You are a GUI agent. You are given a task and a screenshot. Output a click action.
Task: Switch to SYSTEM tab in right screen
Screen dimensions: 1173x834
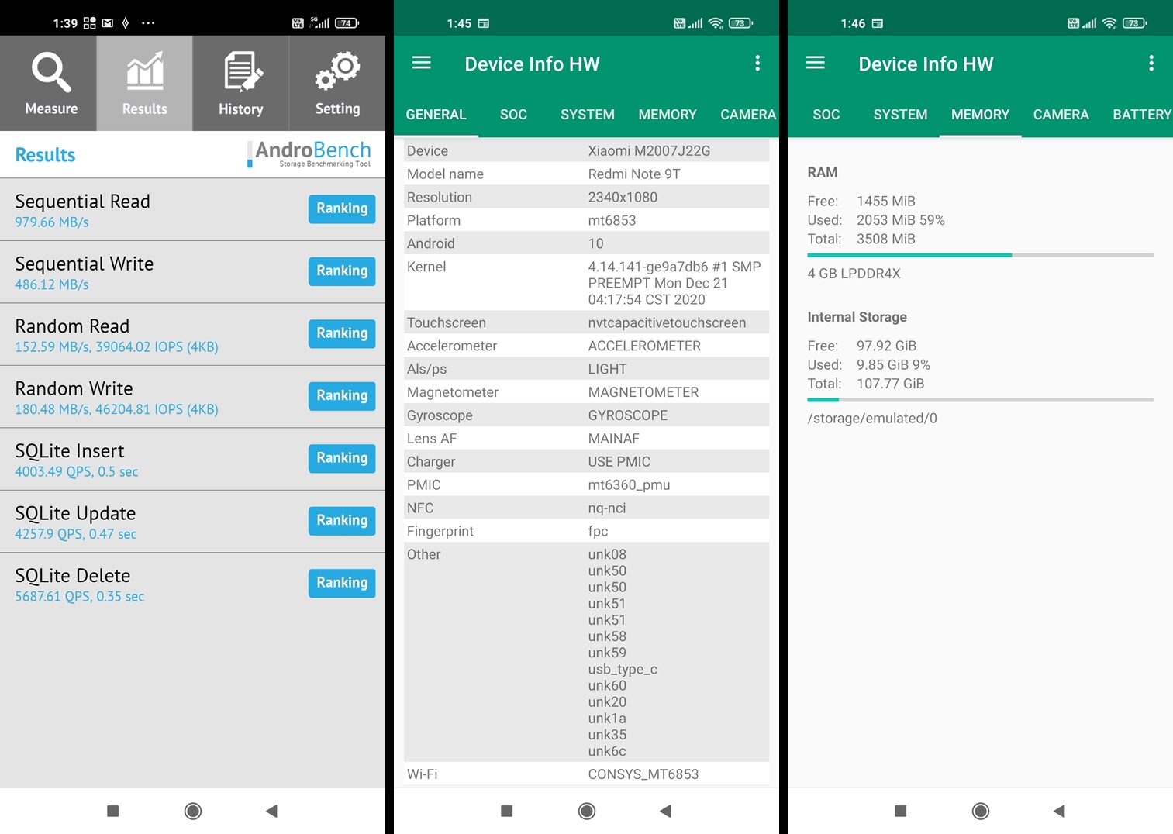(x=900, y=115)
